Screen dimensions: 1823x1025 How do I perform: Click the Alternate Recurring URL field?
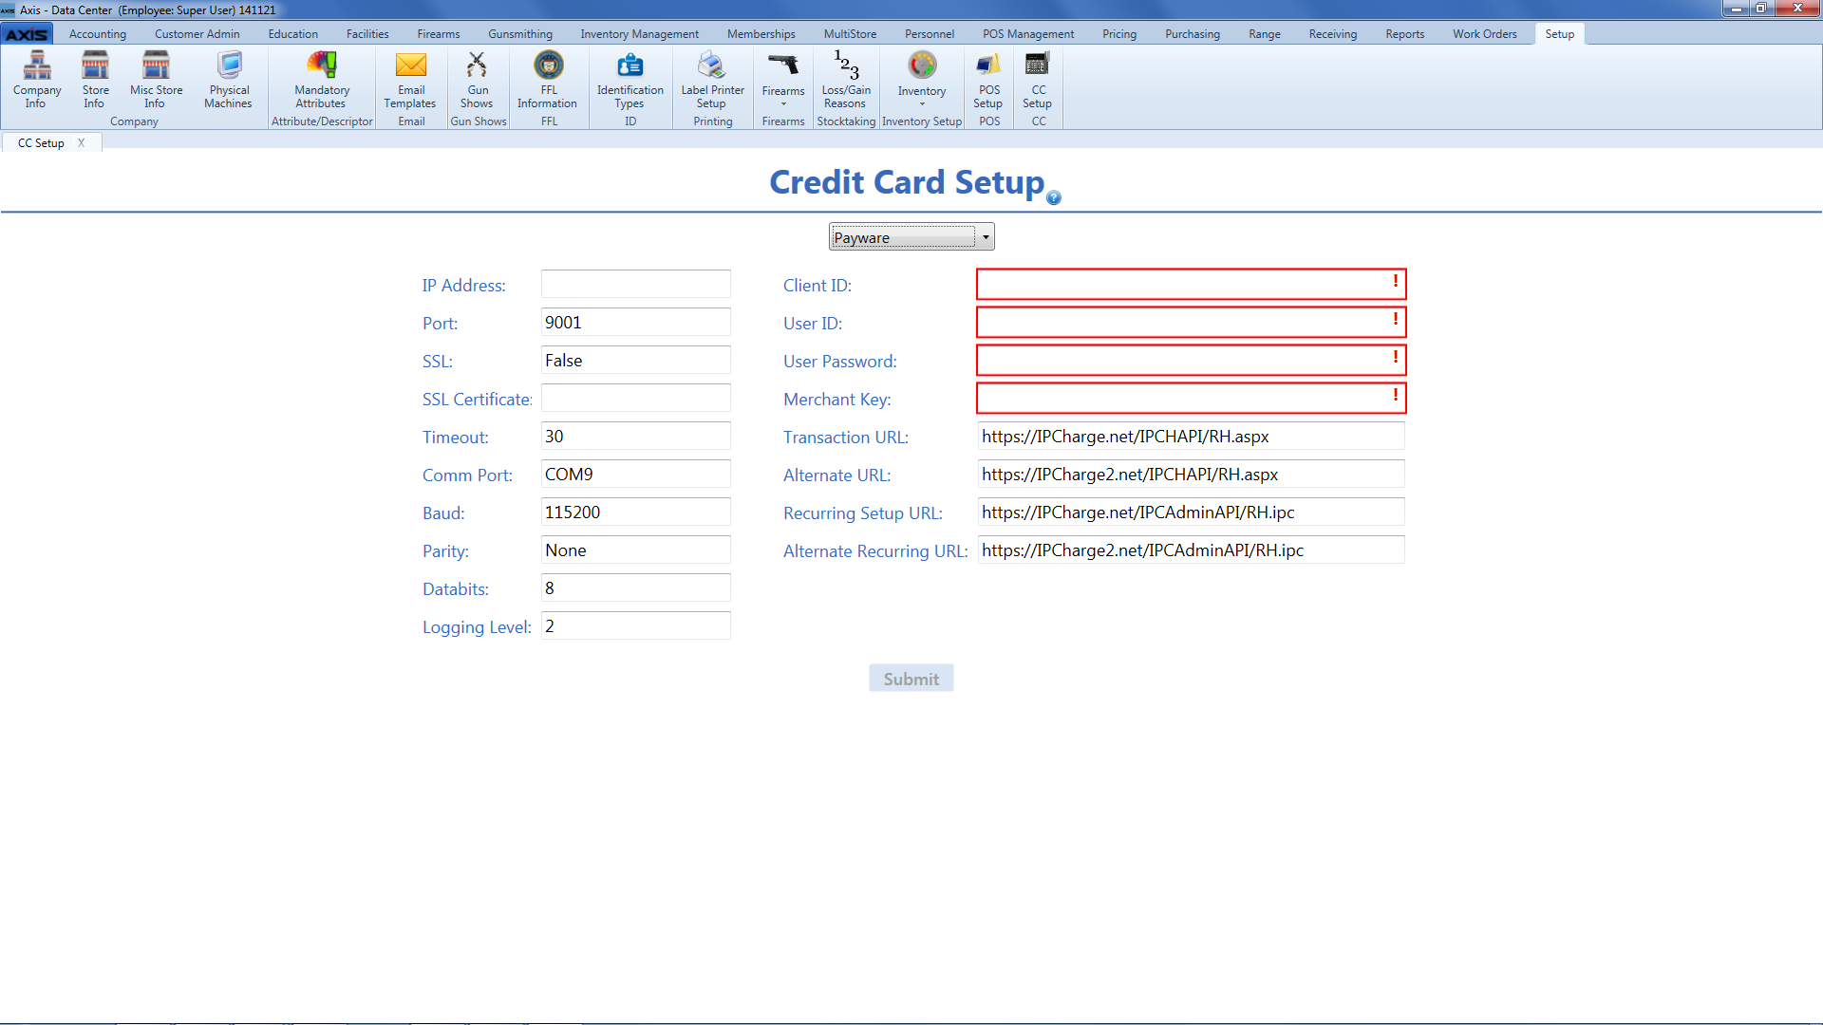[1192, 550]
